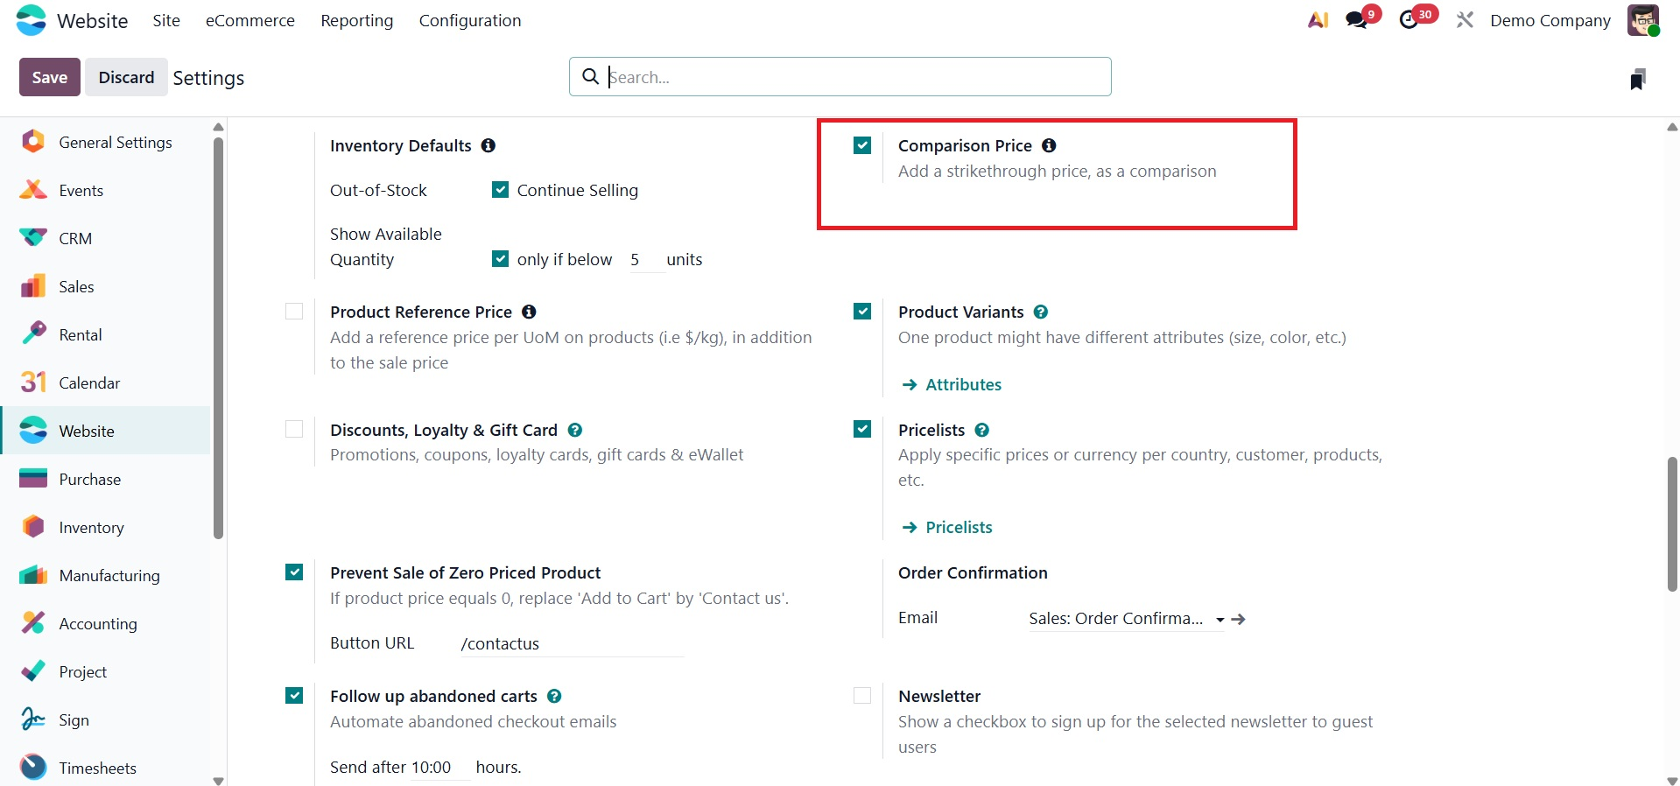1680x786 pixels.
Task: Click the Product Variants help icon
Action: pos(1041,312)
